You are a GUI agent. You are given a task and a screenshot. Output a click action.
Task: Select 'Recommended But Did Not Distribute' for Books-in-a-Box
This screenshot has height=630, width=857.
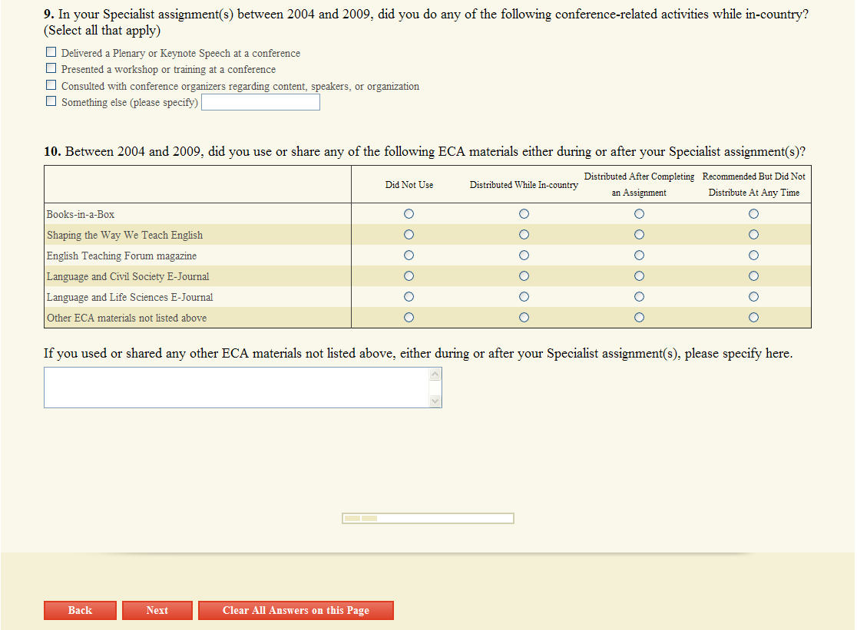point(753,214)
